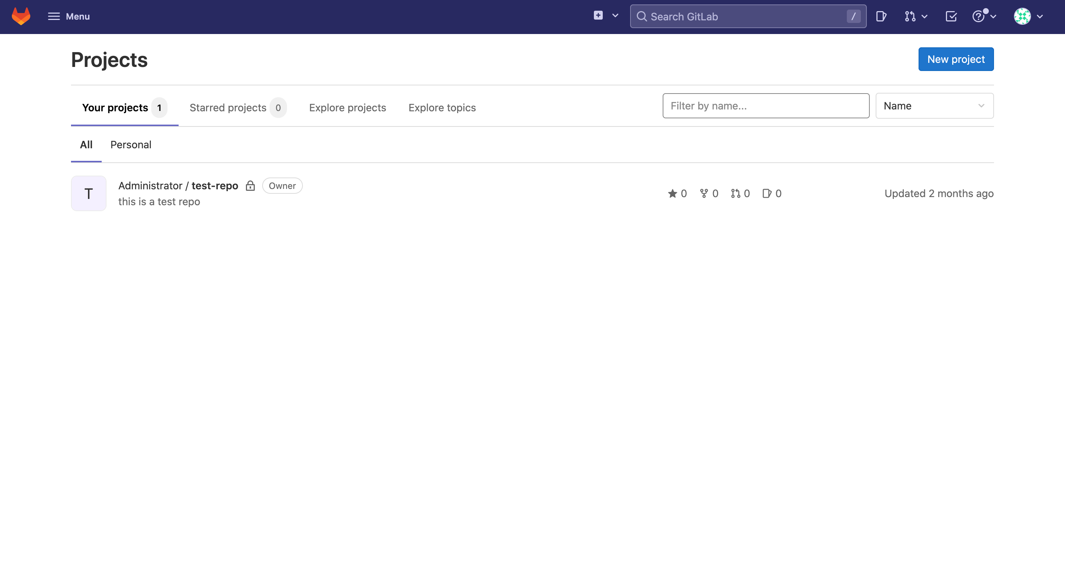Click the search magnifier icon

[641, 17]
